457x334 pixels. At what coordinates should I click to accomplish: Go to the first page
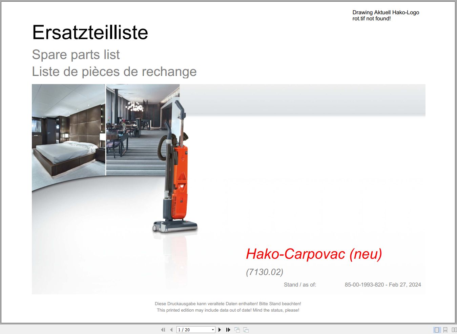tap(163, 330)
